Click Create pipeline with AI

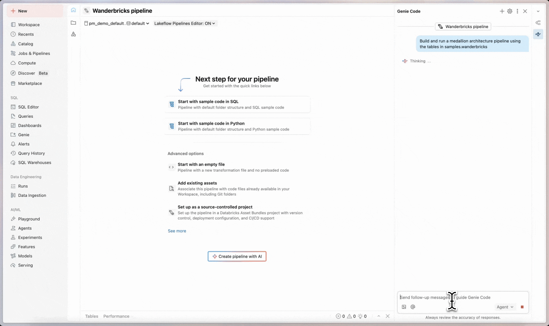tap(237, 256)
